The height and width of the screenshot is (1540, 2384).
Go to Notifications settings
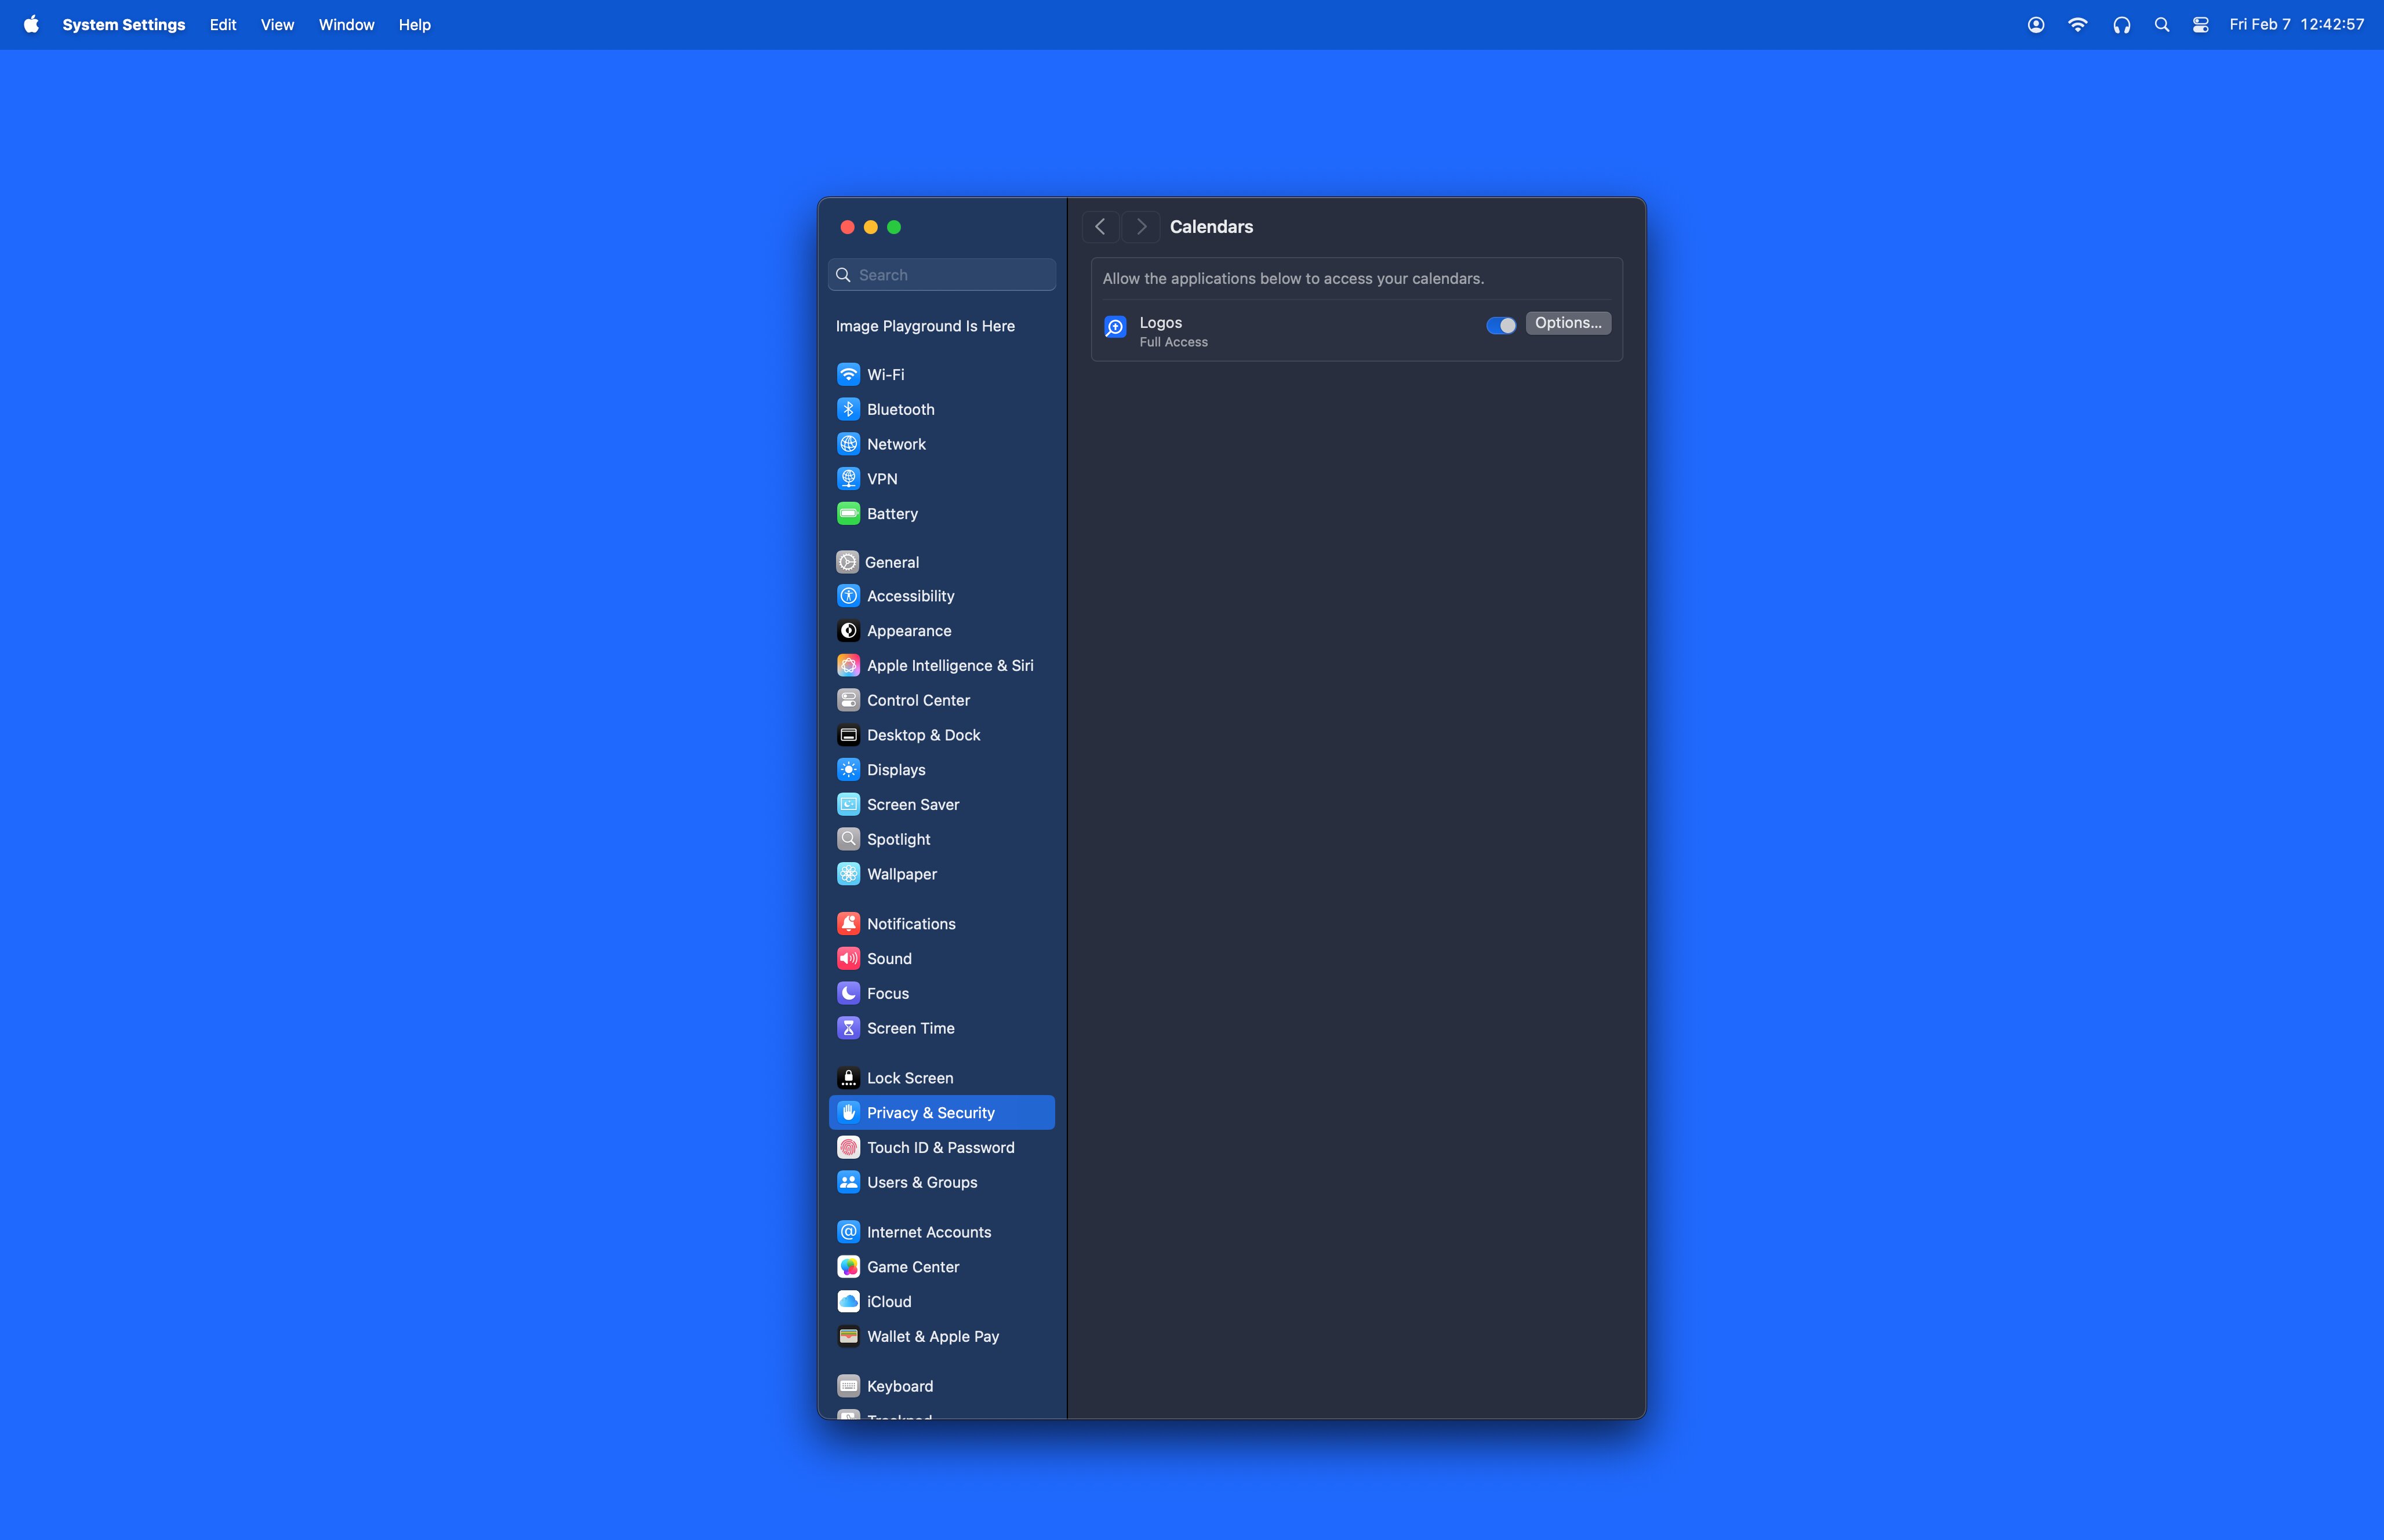coord(942,924)
